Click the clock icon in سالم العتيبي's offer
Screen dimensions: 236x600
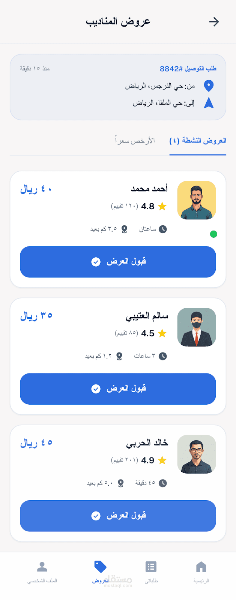click(162, 356)
